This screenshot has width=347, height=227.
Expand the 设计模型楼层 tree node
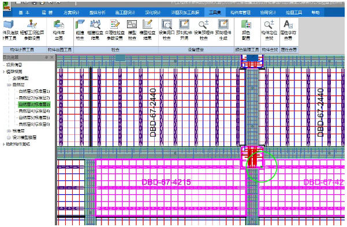point(9,138)
